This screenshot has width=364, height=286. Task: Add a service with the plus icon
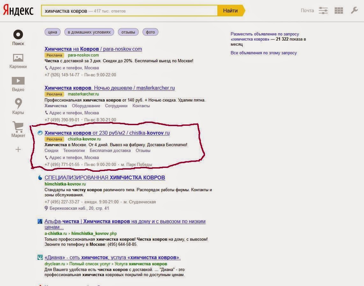(x=18, y=149)
